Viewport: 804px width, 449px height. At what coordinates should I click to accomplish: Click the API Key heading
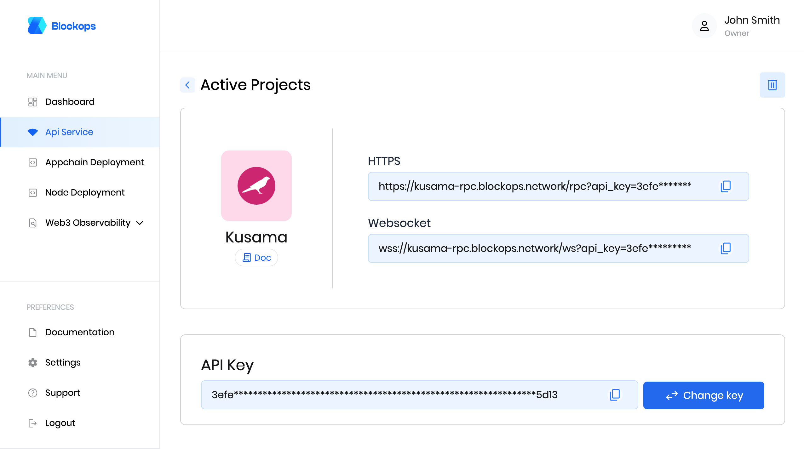pyautogui.click(x=227, y=365)
